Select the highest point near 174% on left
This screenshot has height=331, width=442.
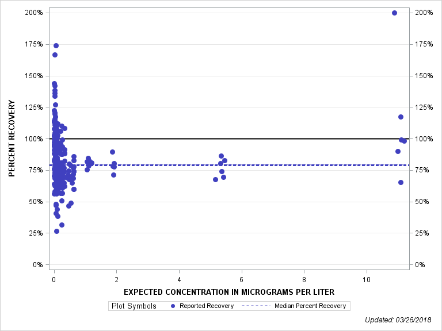click(56, 45)
